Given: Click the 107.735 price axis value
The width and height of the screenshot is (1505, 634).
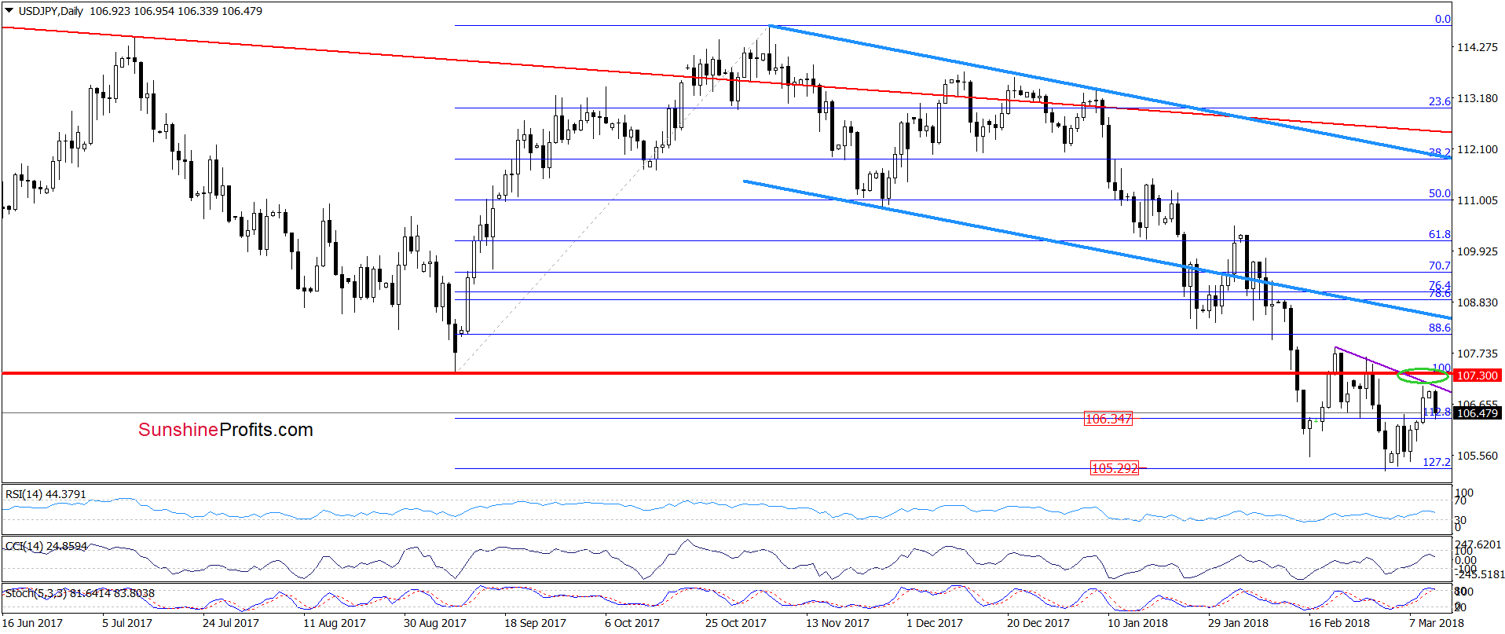Looking at the screenshot, I should [x=1478, y=354].
